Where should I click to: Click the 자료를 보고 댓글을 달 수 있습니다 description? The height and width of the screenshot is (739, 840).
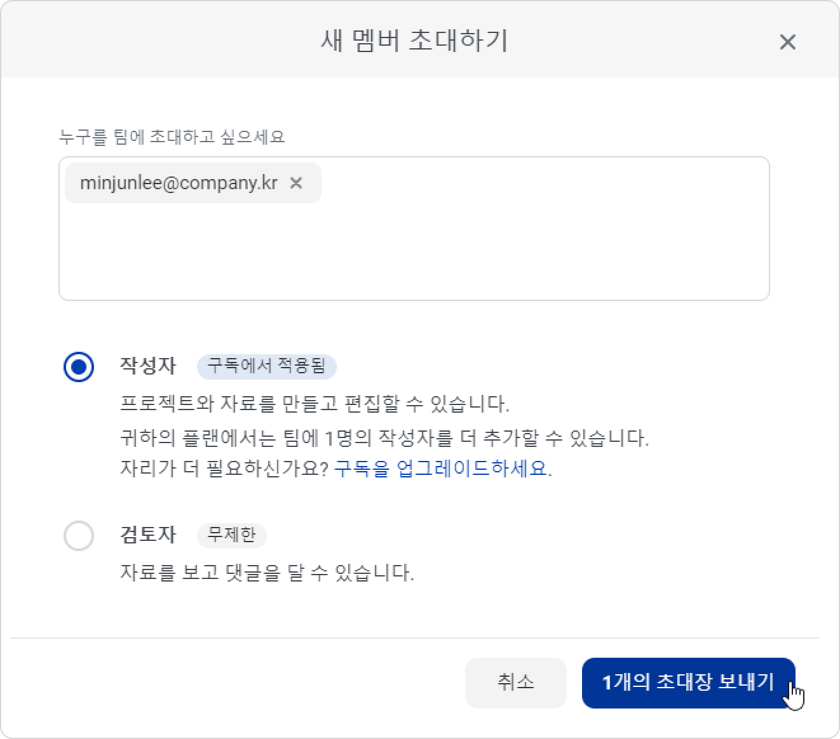click(267, 573)
